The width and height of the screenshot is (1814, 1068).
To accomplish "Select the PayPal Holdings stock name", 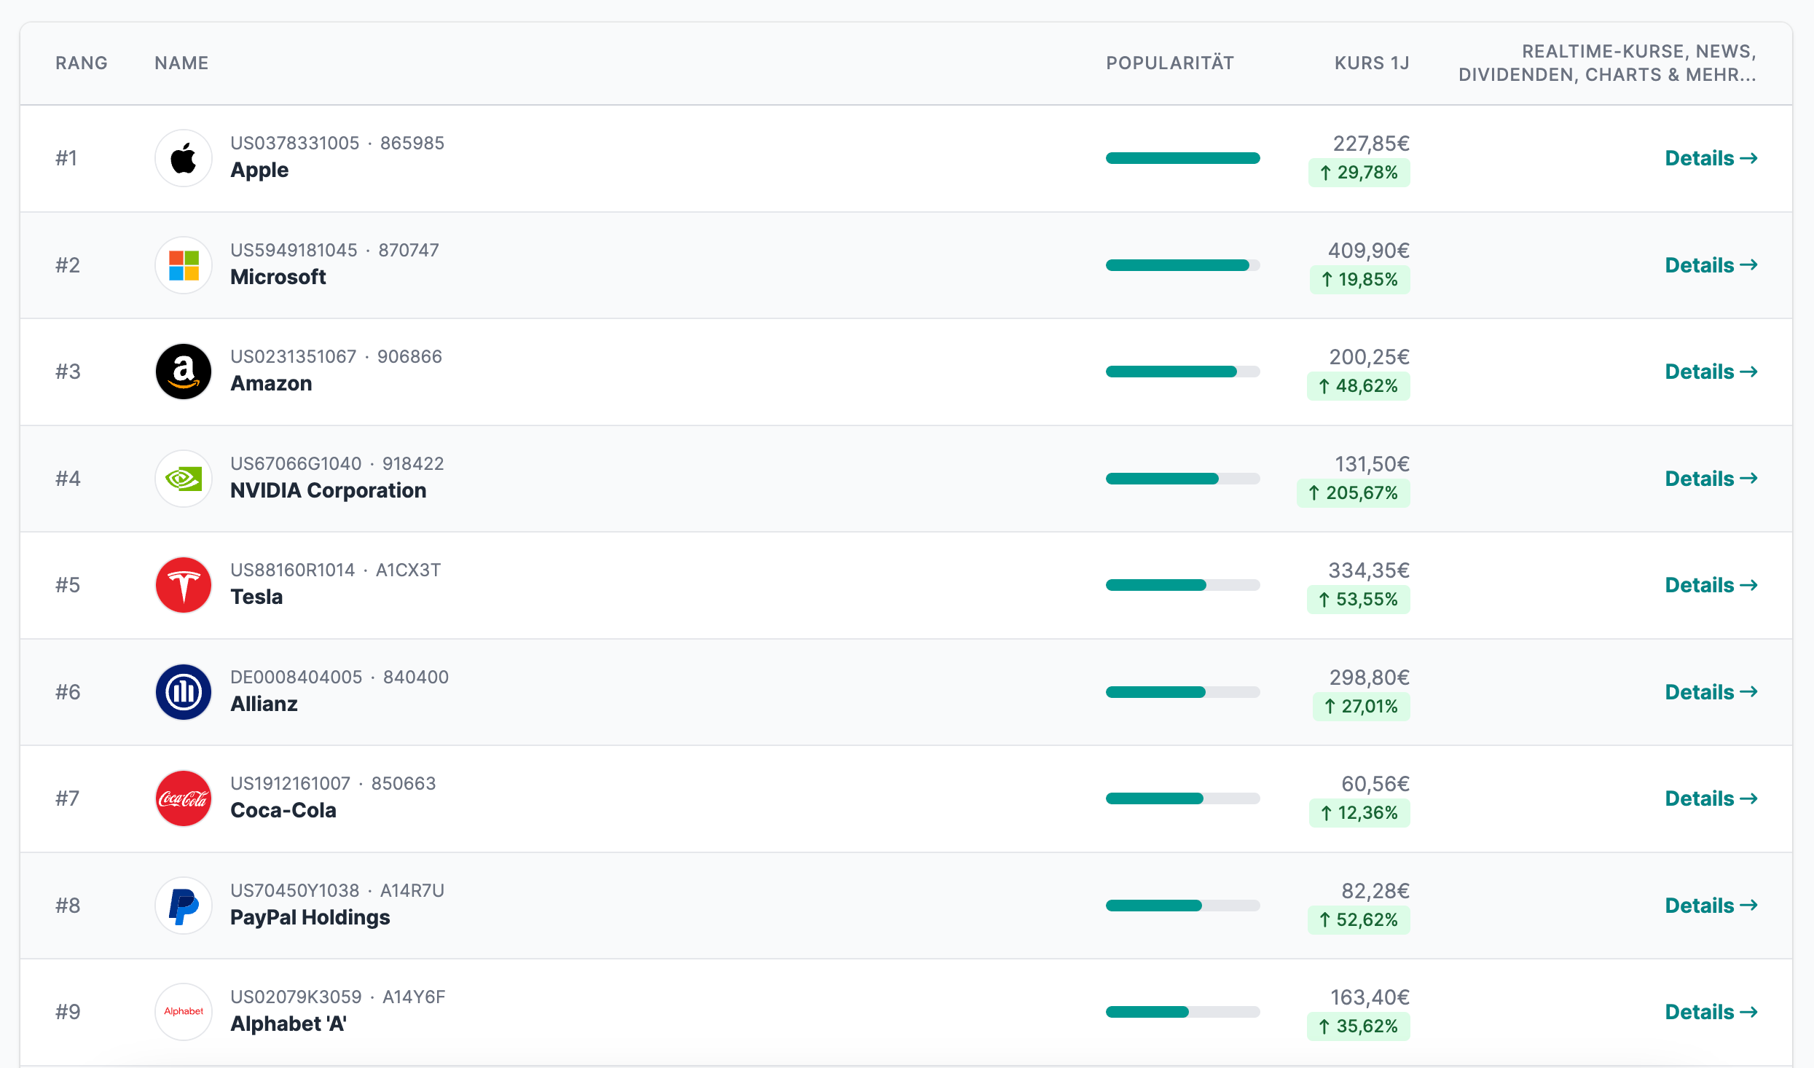I will point(310,917).
